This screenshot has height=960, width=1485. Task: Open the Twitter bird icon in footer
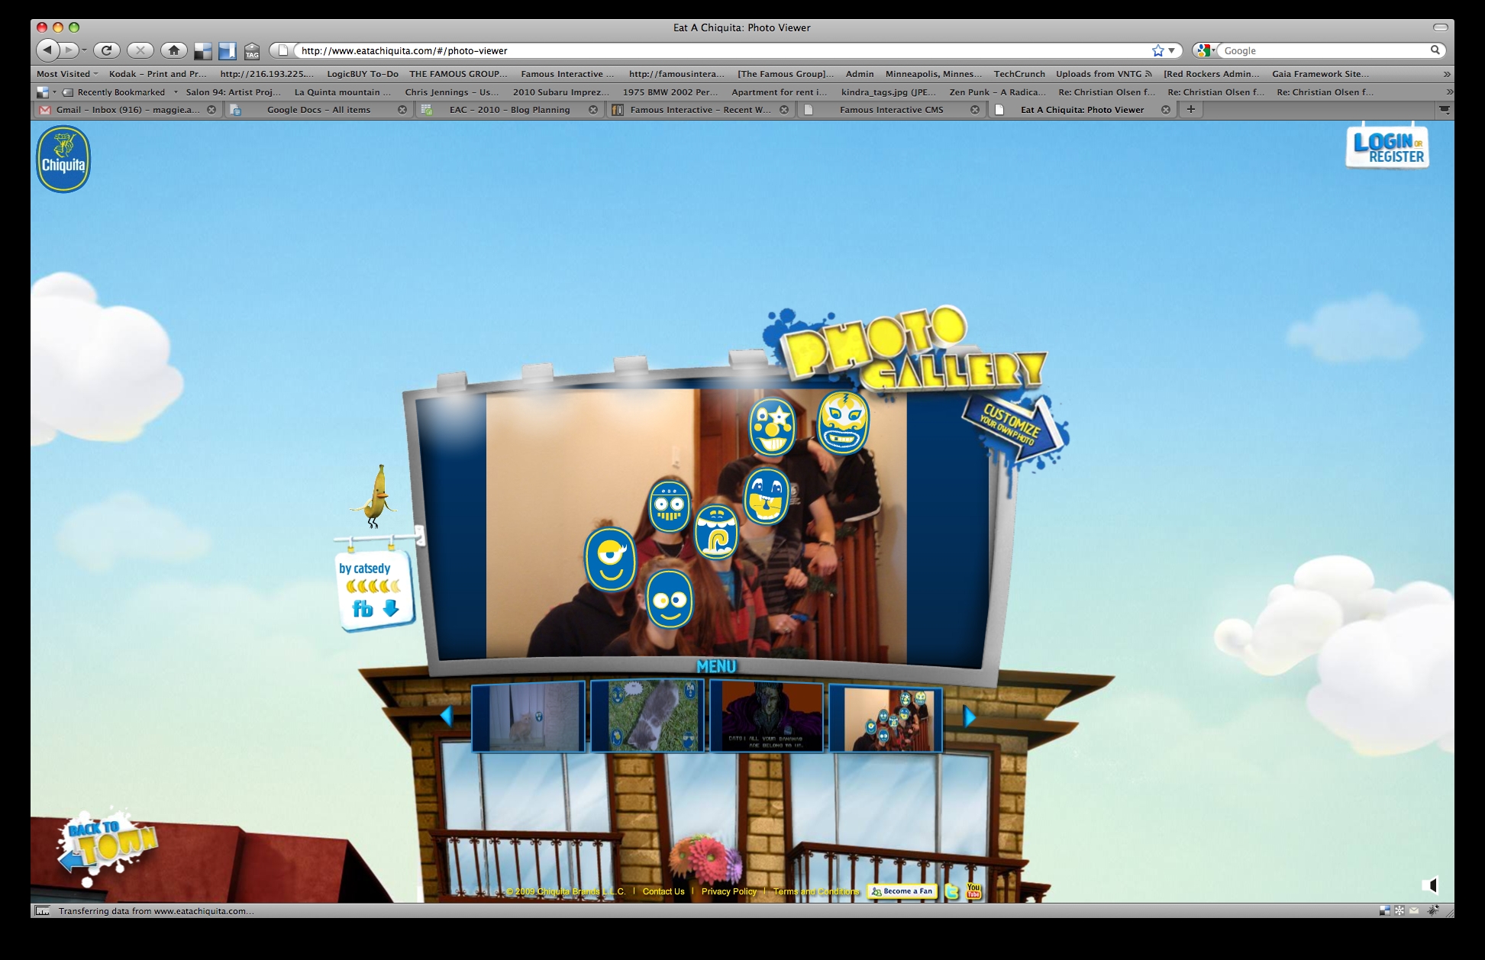point(951,891)
